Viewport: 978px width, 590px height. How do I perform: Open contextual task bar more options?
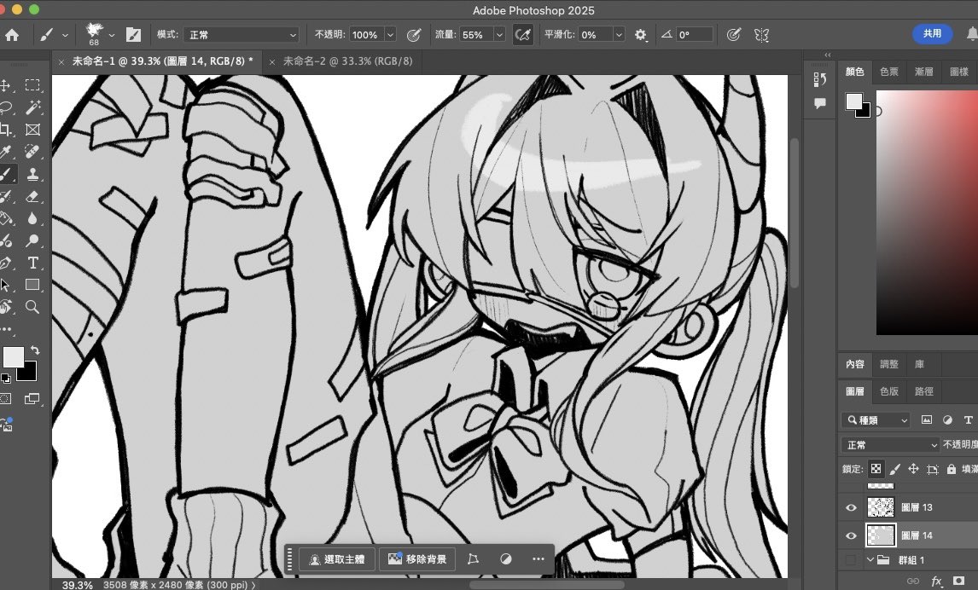[x=538, y=558]
